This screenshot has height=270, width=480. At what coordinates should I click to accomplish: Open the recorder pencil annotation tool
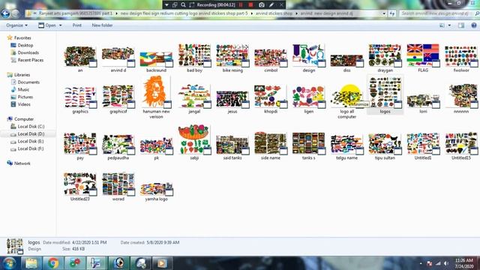(271, 5)
